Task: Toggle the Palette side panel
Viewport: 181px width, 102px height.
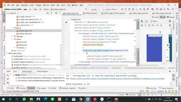Action: (138, 25)
